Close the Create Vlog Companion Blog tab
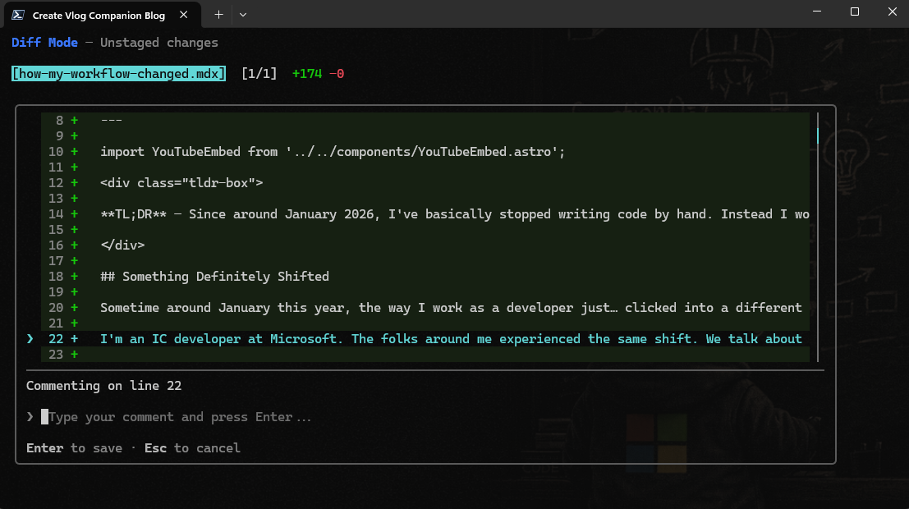The width and height of the screenshot is (909, 509). pyautogui.click(x=184, y=15)
